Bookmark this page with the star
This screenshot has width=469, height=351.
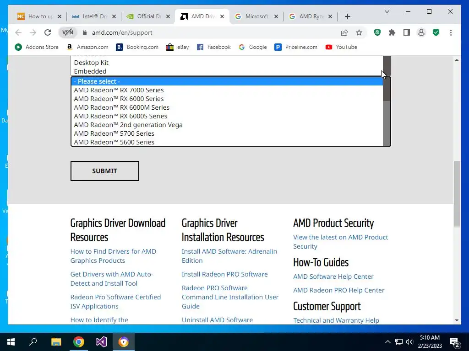tap(359, 32)
